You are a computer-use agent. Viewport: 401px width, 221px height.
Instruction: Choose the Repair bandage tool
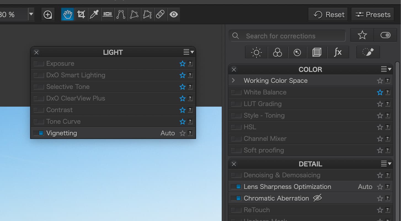(x=160, y=14)
